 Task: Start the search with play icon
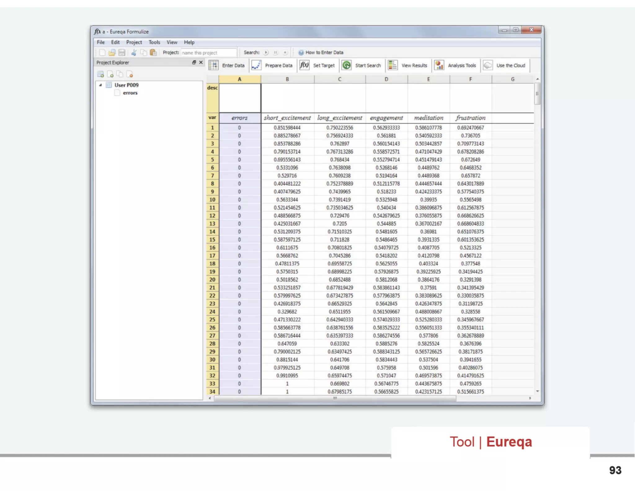coord(266,52)
